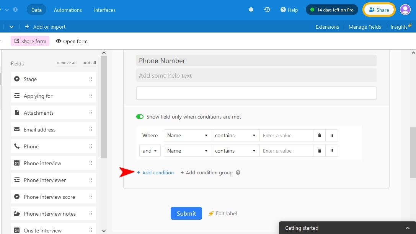Delete the second condition with the trash icon
The width and height of the screenshot is (416, 234).
click(x=319, y=150)
